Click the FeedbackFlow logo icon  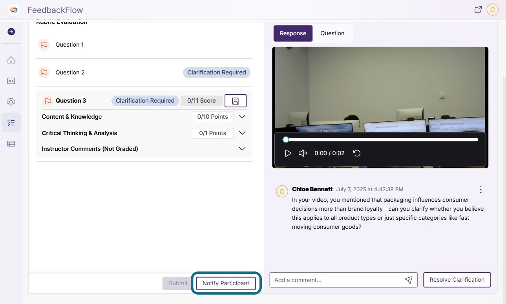14,10
